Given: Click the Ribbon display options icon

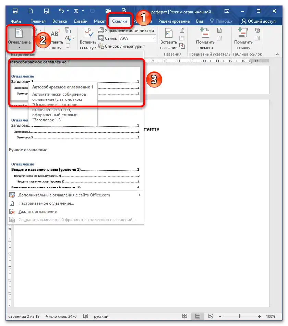Looking at the screenshot, I should [x=227, y=11].
